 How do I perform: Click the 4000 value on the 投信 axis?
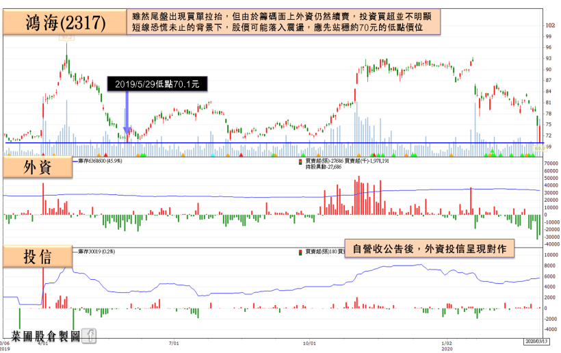click(550, 287)
